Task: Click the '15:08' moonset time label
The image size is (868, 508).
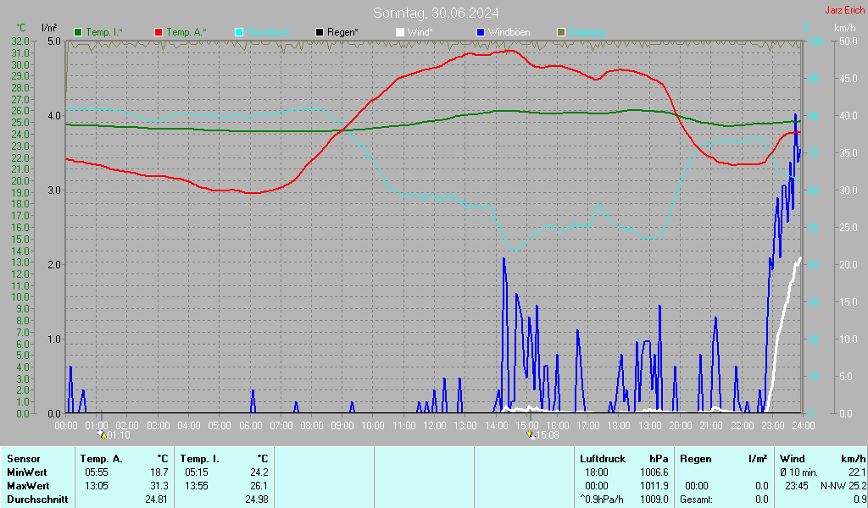Action: [548, 435]
